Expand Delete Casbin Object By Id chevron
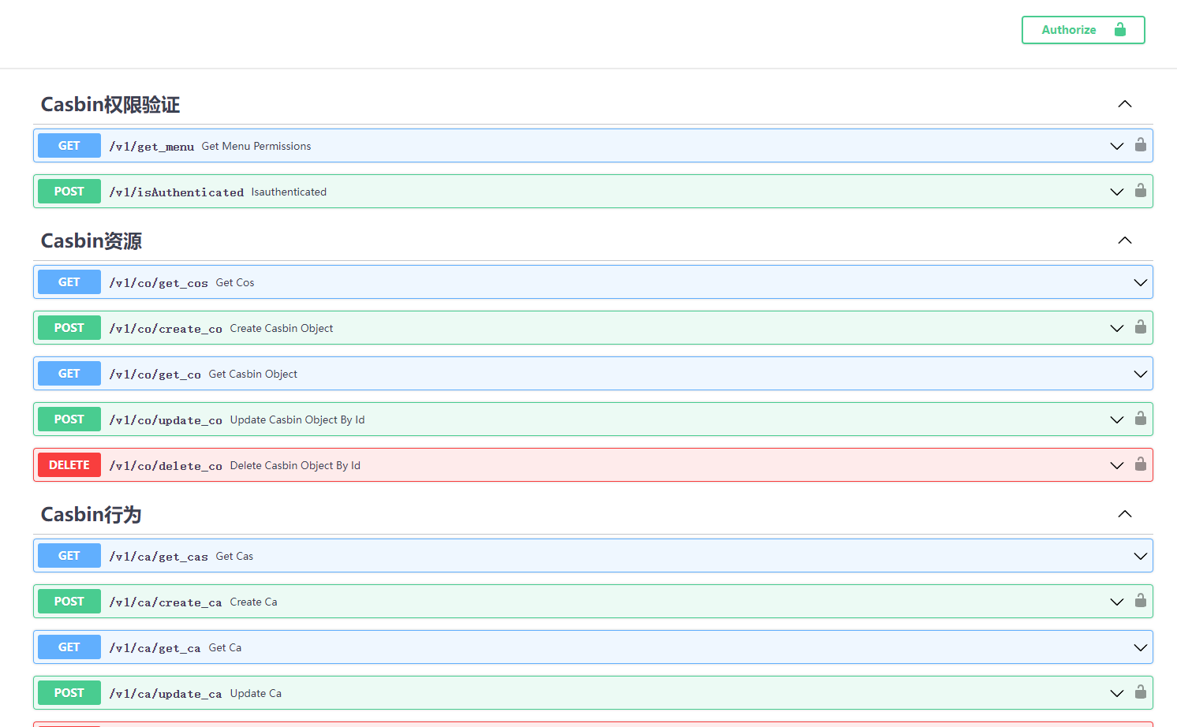Viewport: 1177px width, 727px height. 1117,465
